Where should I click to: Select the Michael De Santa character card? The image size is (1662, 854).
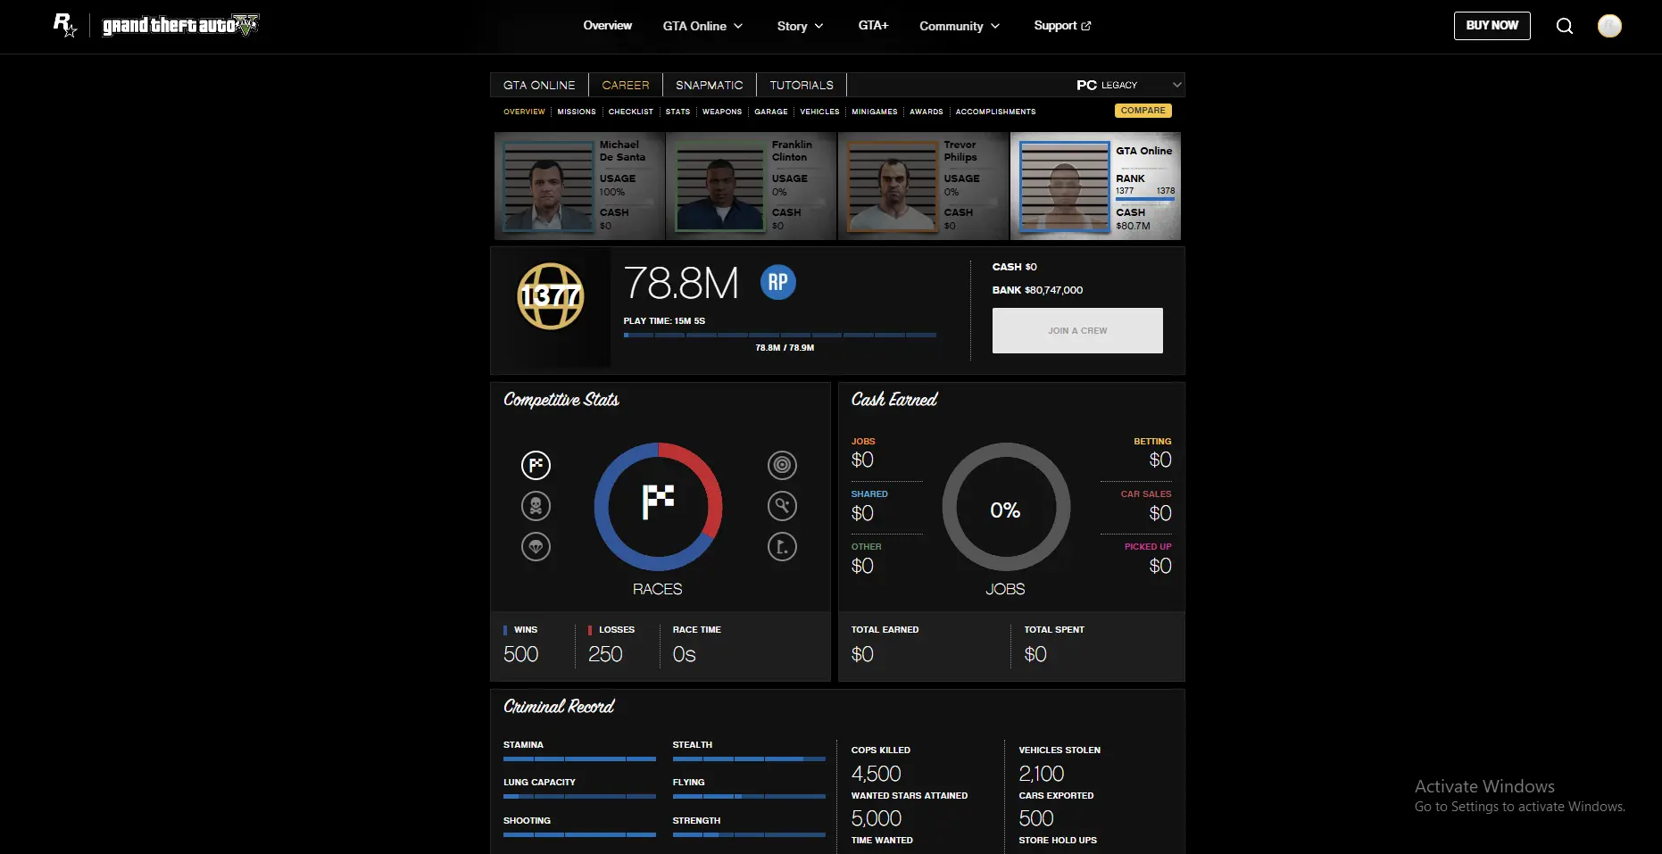click(579, 186)
